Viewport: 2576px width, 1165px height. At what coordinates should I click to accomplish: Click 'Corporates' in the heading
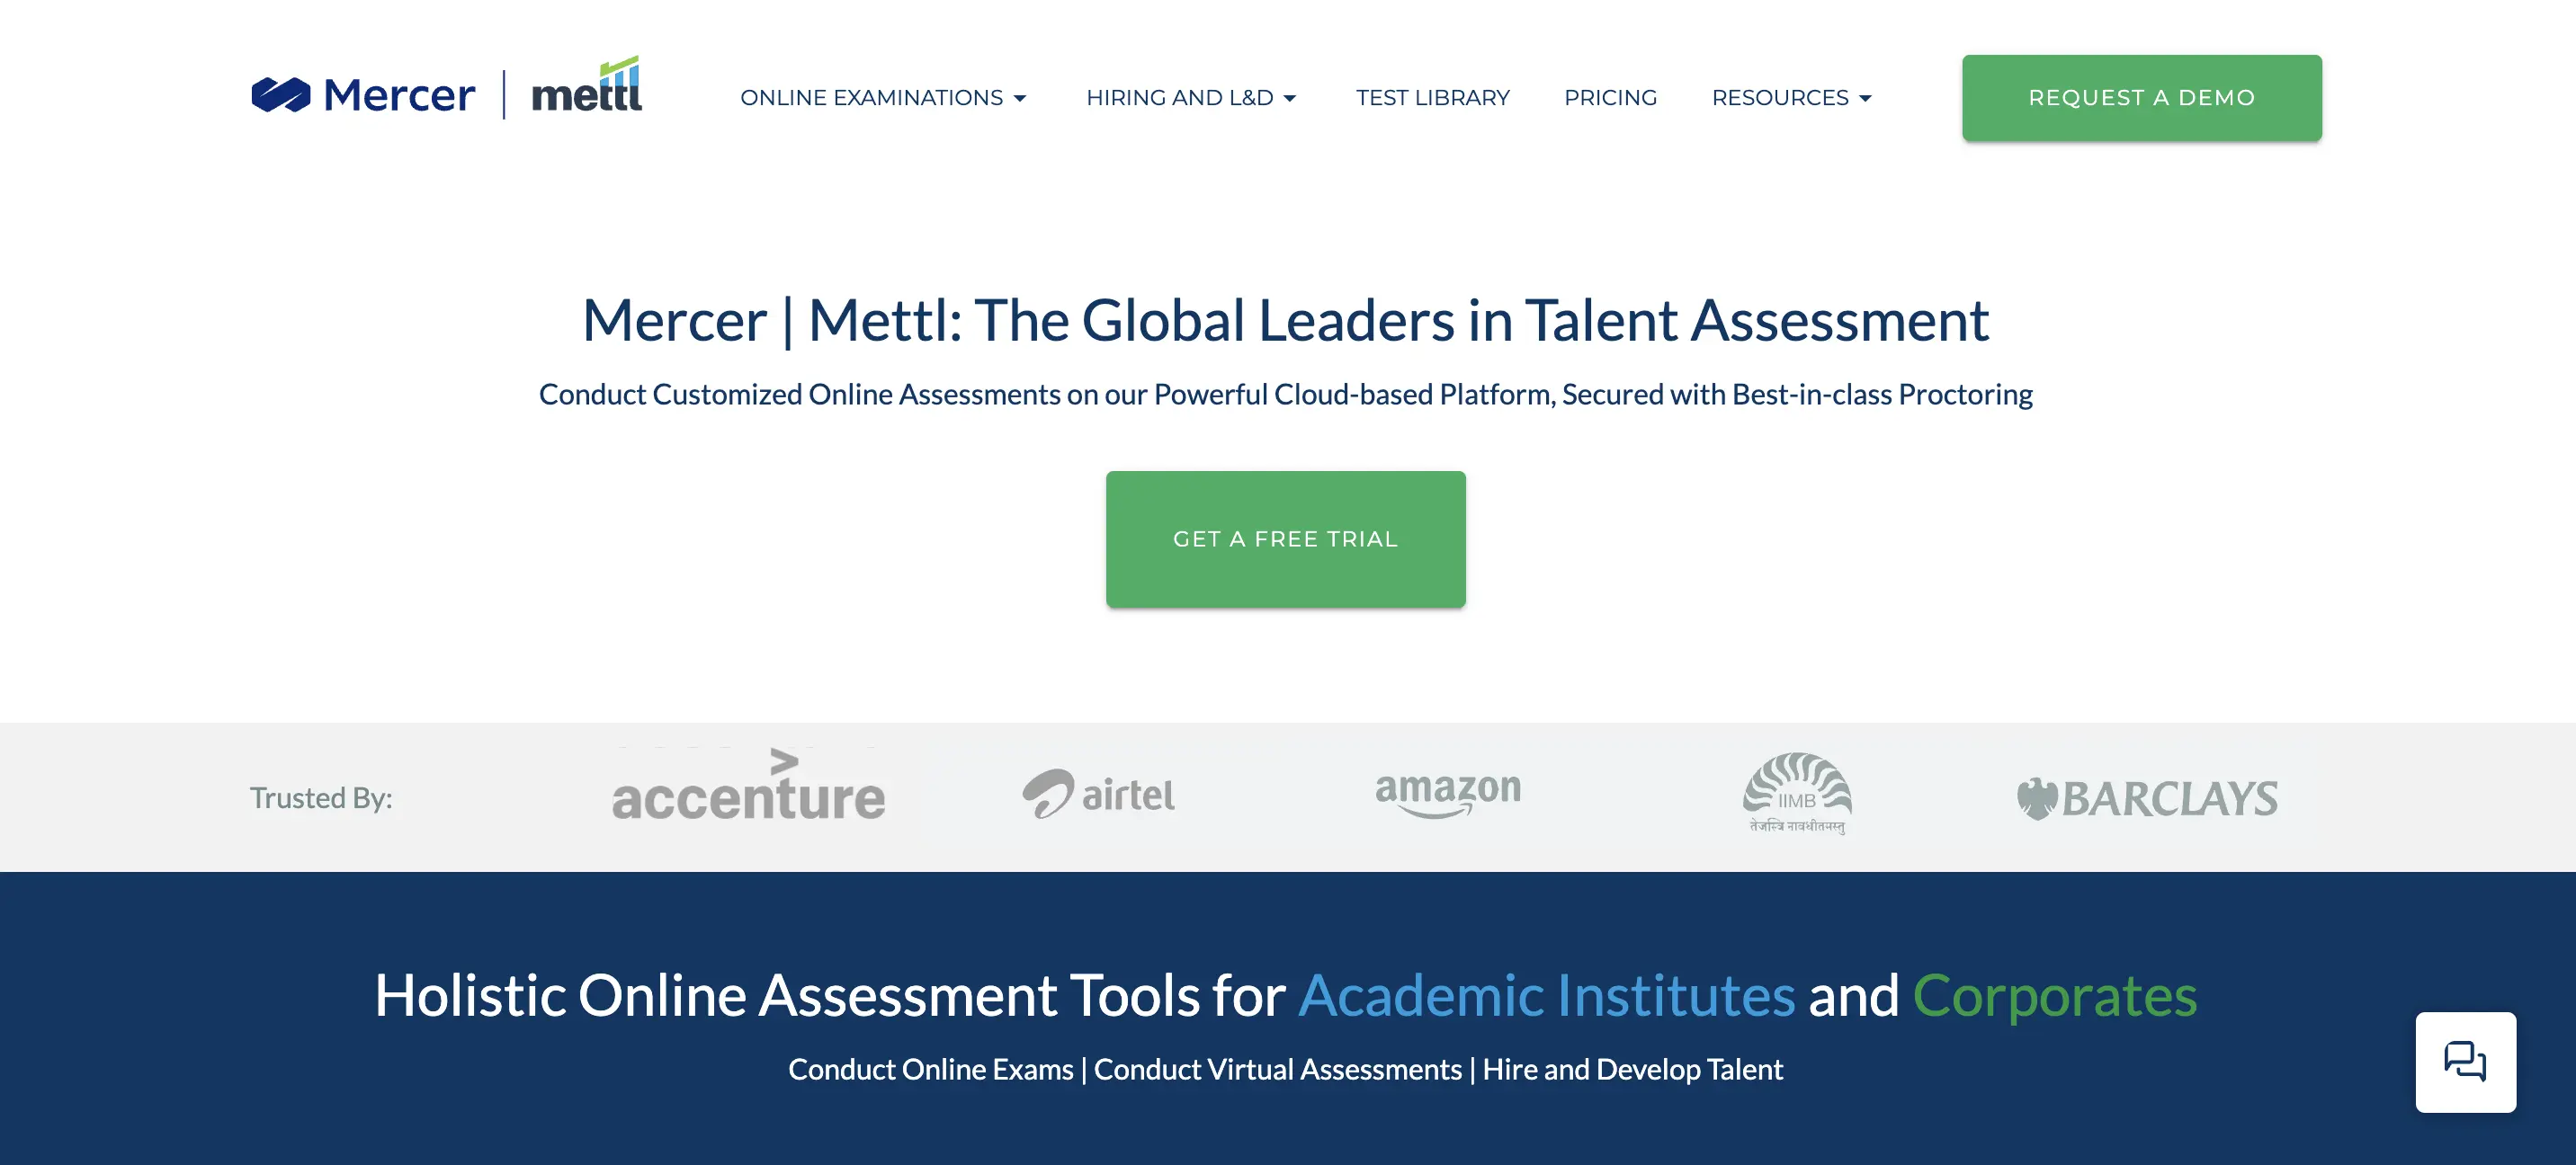(2055, 997)
